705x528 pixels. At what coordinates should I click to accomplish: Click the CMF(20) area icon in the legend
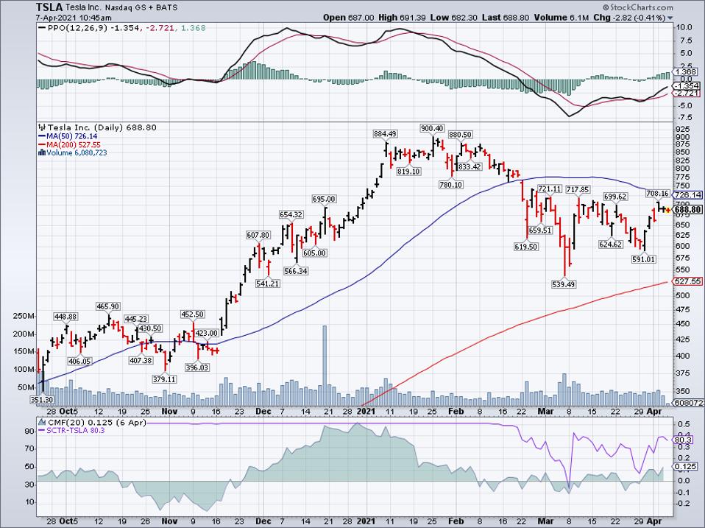tap(42, 422)
